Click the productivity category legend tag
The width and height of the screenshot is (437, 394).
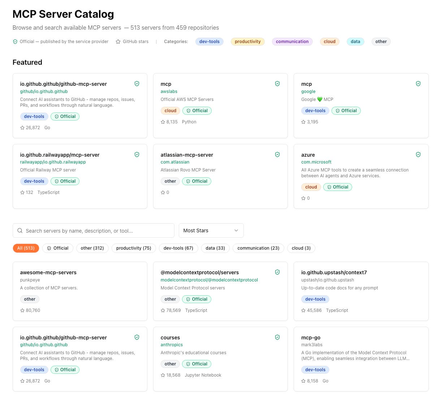pos(248,42)
